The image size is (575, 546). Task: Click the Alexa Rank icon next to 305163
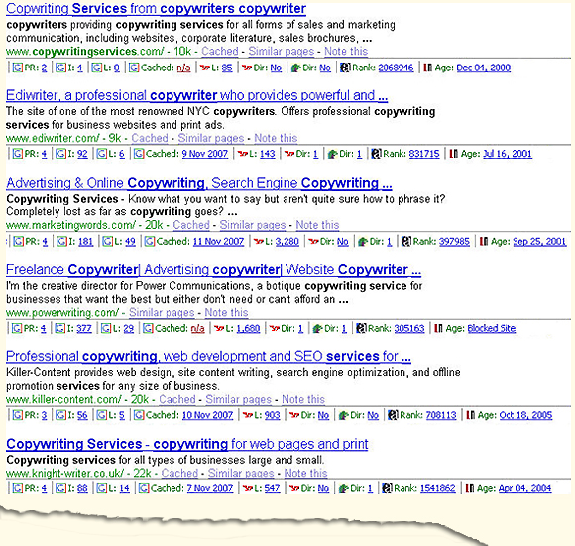pyautogui.click(x=361, y=328)
